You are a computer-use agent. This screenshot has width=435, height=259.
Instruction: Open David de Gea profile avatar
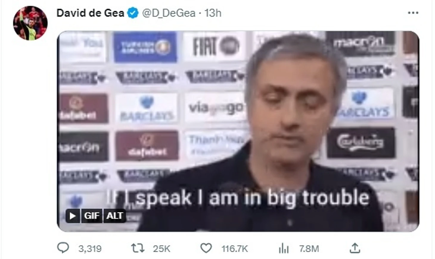pyautogui.click(x=30, y=23)
